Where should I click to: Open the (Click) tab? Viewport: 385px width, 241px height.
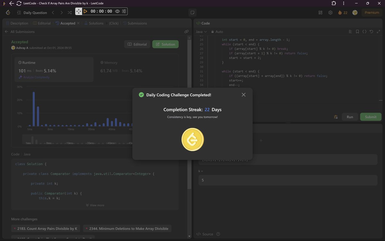(114, 23)
